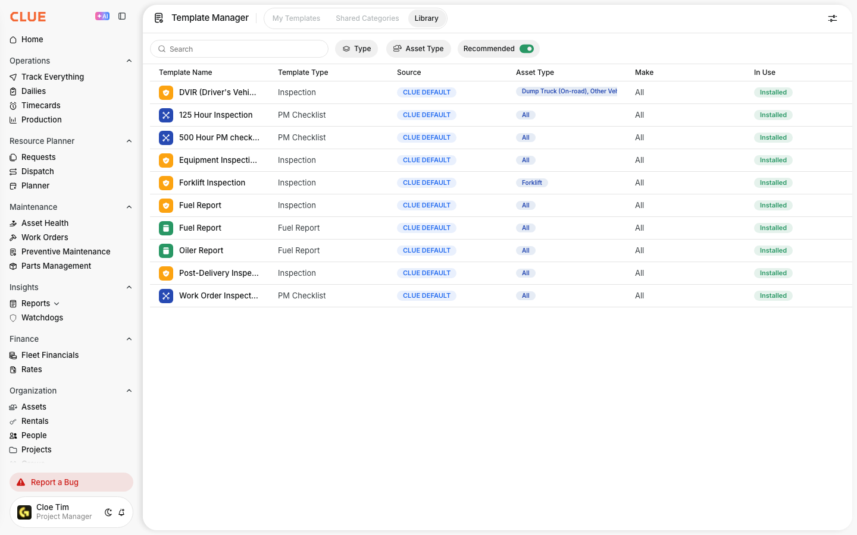The image size is (857, 535).
Task: Open Work Order Inspection template row
Action: [x=501, y=296]
